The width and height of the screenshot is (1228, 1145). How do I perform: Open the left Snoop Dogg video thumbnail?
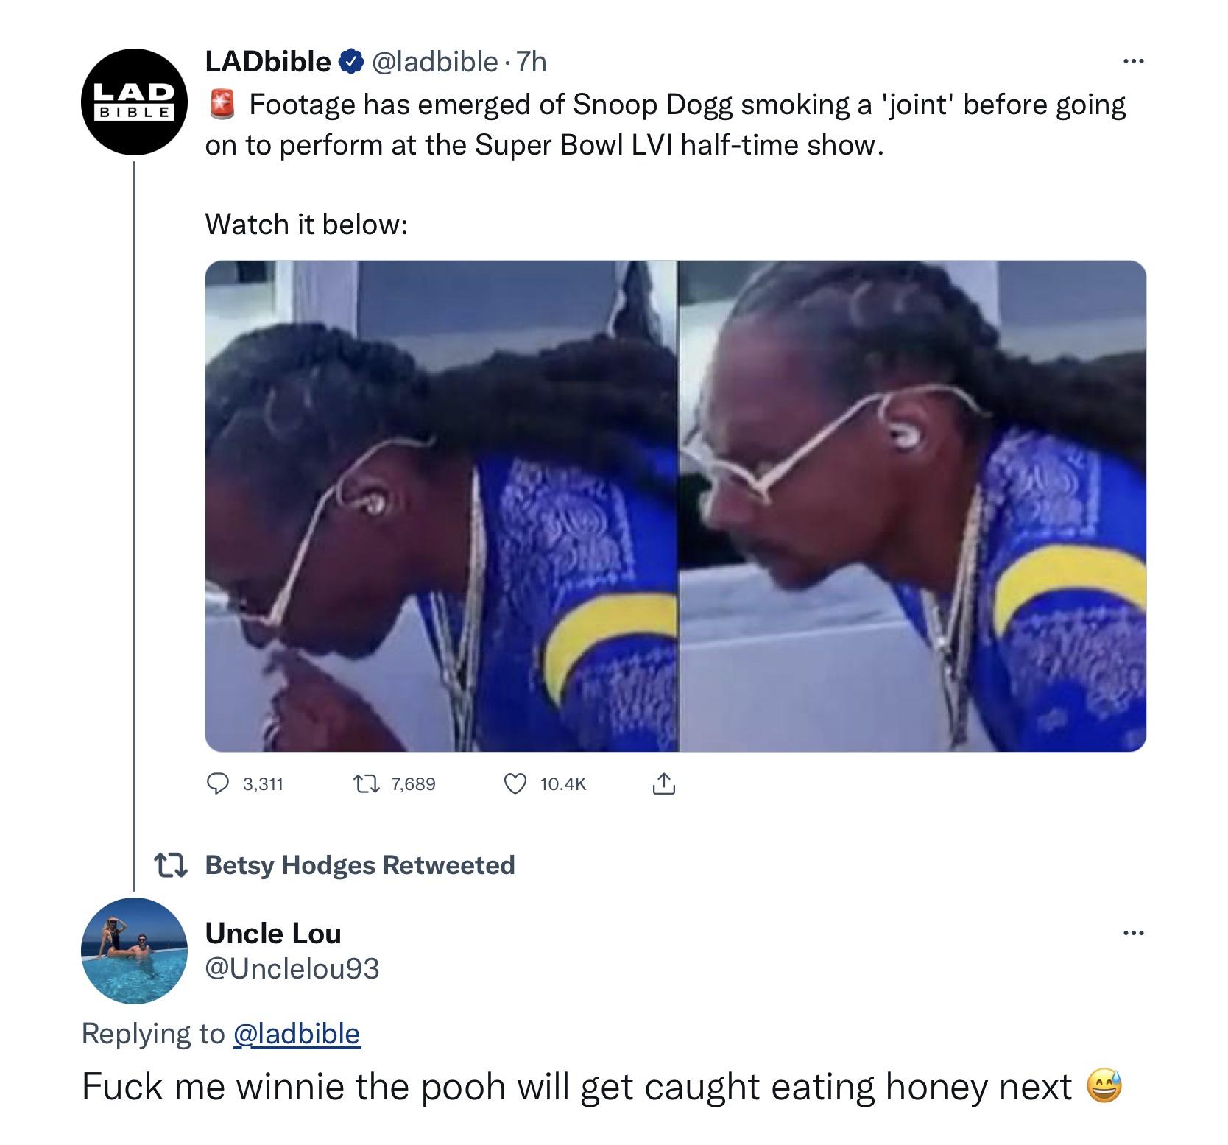(x=440, y=506)
